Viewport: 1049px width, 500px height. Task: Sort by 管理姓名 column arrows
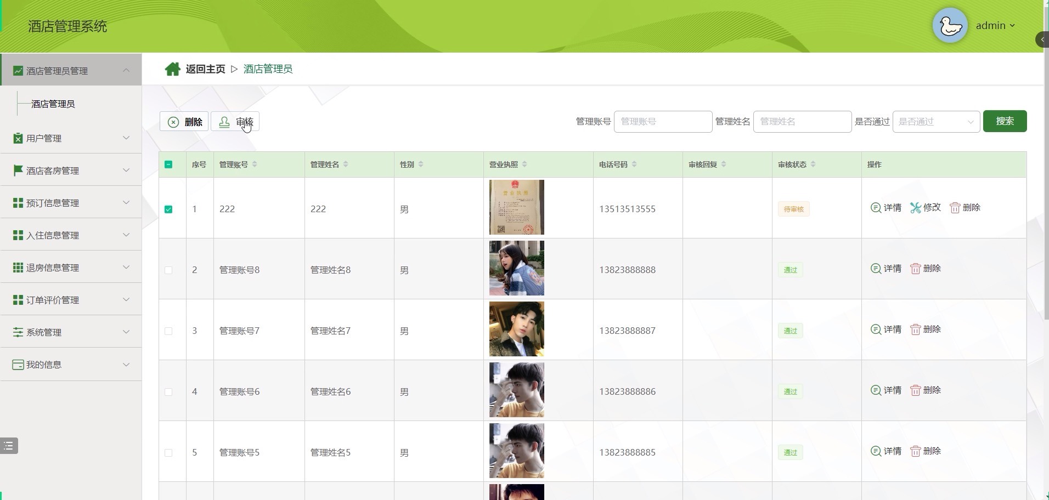(346, 164)
